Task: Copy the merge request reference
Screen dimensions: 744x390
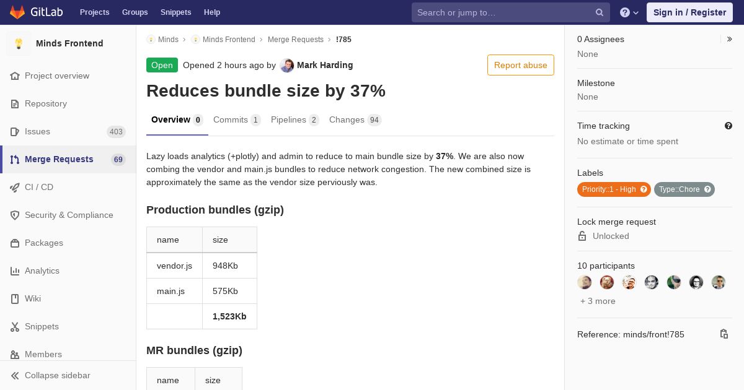Action: click(x=724, y=334)
